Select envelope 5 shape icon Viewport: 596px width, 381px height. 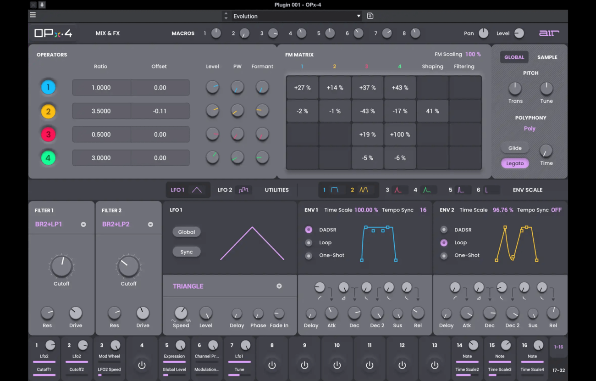[460, 190]
